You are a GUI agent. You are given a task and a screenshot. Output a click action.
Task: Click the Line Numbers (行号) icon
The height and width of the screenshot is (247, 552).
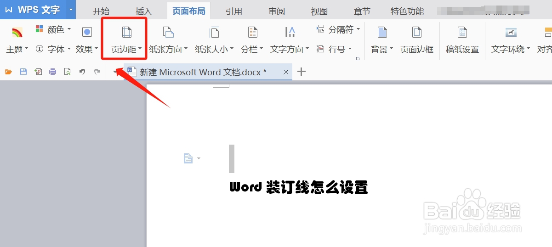[x=321, y=49]
